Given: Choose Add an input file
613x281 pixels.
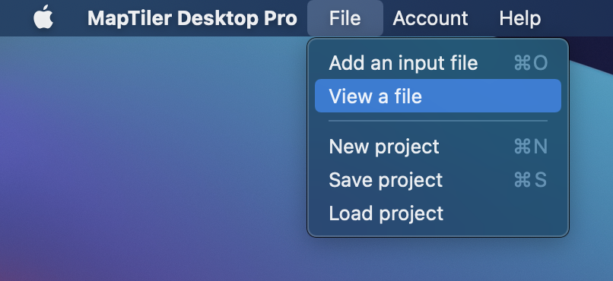Looking at the screenshot, I should [438, 63].
